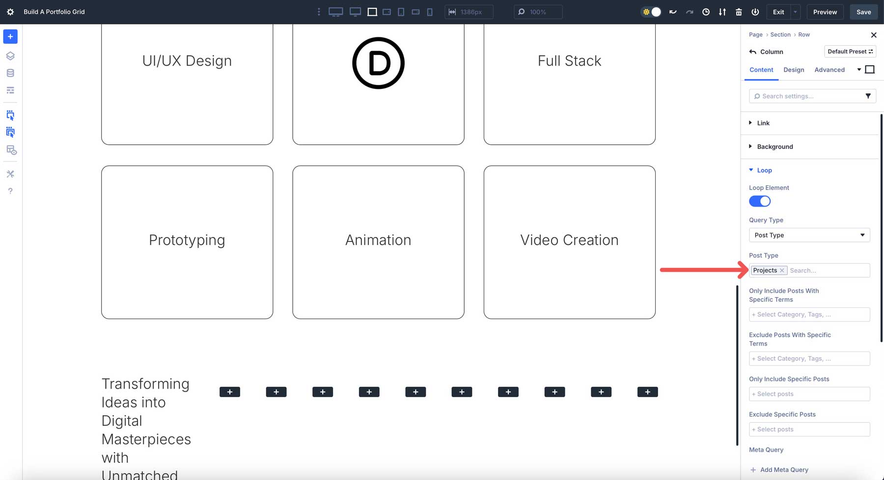Screen dimensions: 884x480
Task: Click the blue Add (+) icon in sidebar
Action: point(10,36)
